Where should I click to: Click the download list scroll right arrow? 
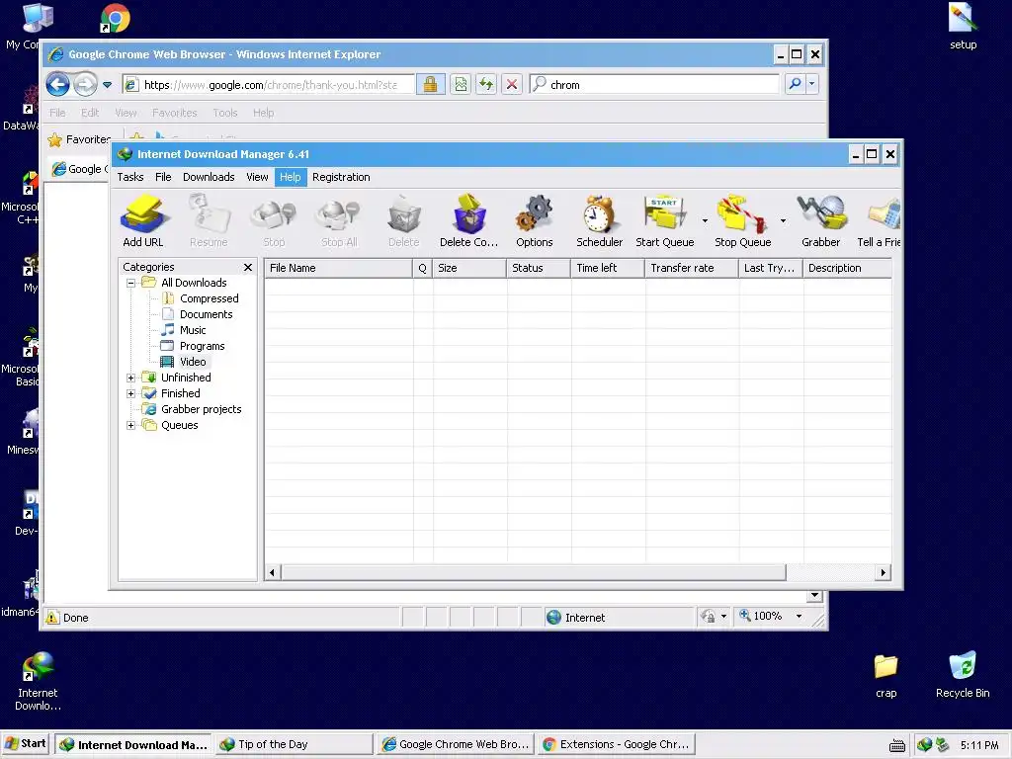(x=883, y=572)
